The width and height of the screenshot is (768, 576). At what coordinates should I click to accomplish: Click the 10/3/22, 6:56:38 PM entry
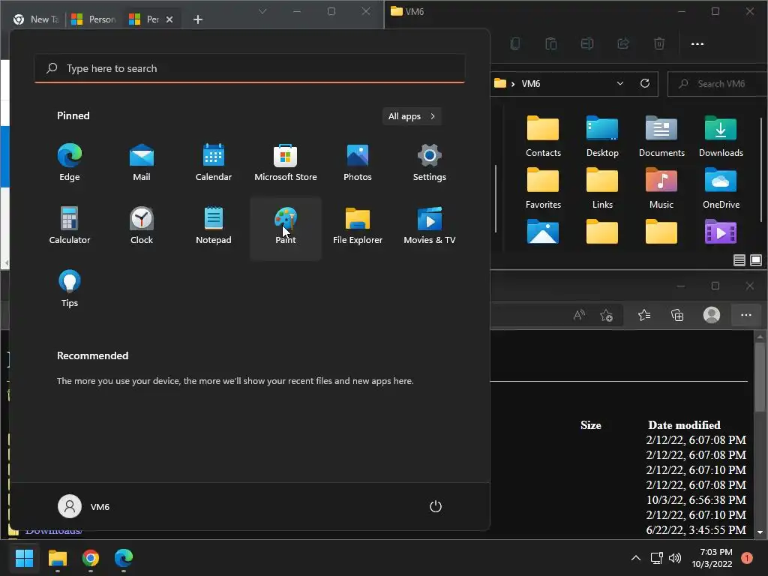(x=696, y=500)
